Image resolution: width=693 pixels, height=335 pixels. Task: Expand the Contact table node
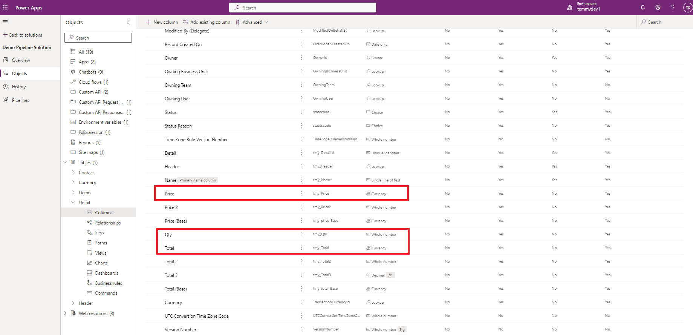73,173
